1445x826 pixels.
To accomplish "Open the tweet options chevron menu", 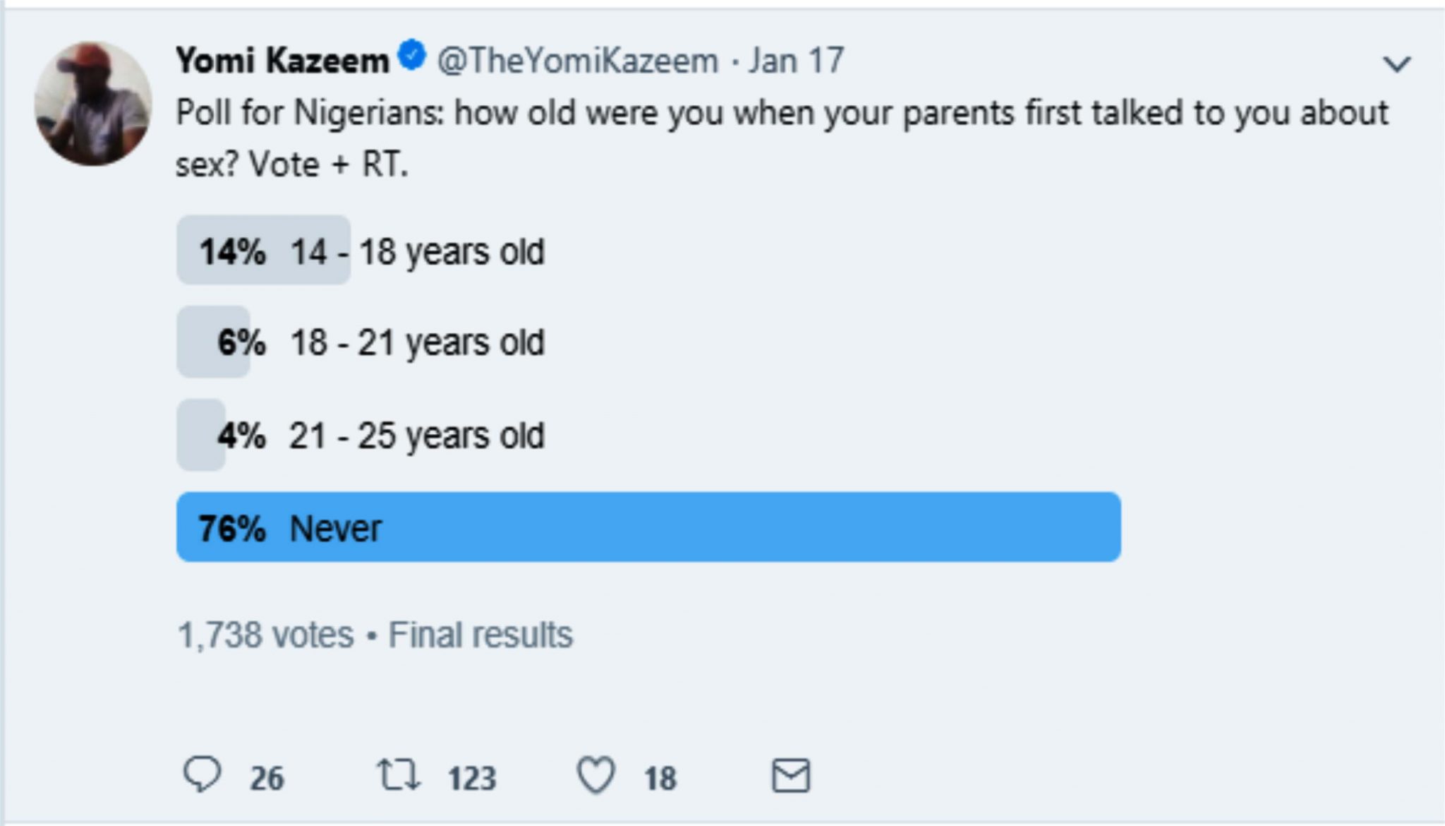I will [x=1396, y=64].
